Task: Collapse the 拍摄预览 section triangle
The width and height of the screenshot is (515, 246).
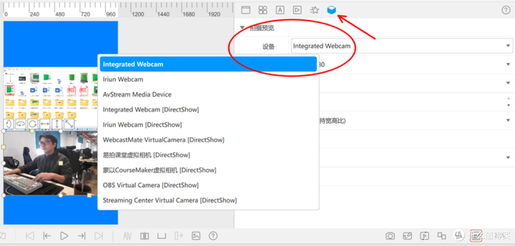Action: [242, 28]
